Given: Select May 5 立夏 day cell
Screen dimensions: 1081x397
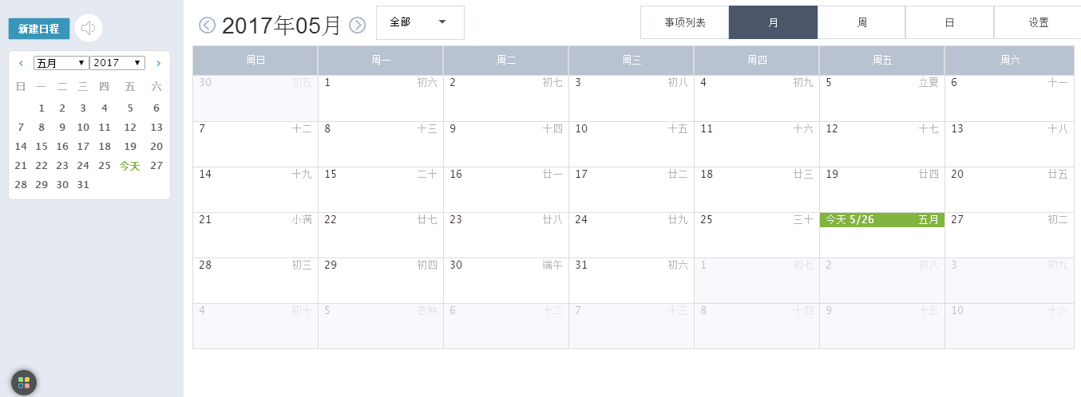Looking at the screenshot, I should tap(881, 98).
